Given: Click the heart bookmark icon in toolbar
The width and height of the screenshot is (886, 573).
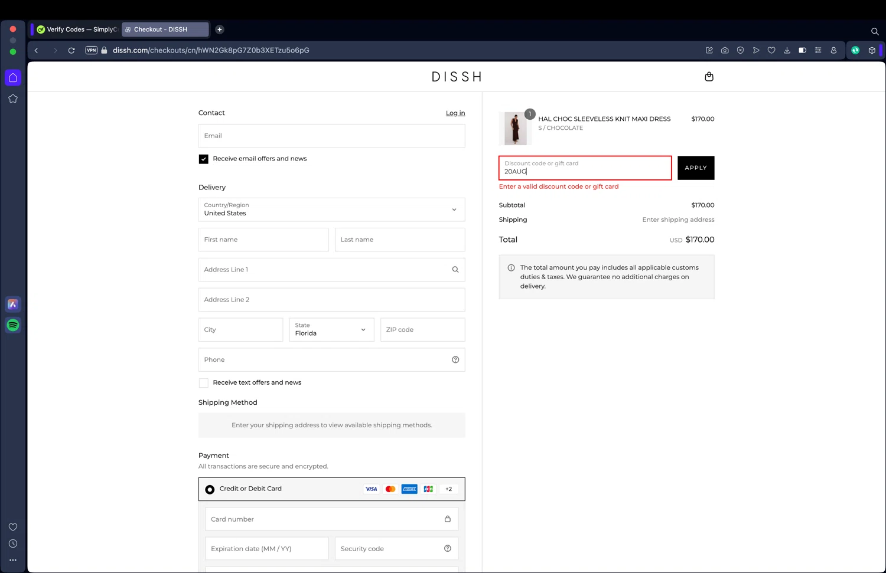Looking at the screenshot, I should coord(771,51).
